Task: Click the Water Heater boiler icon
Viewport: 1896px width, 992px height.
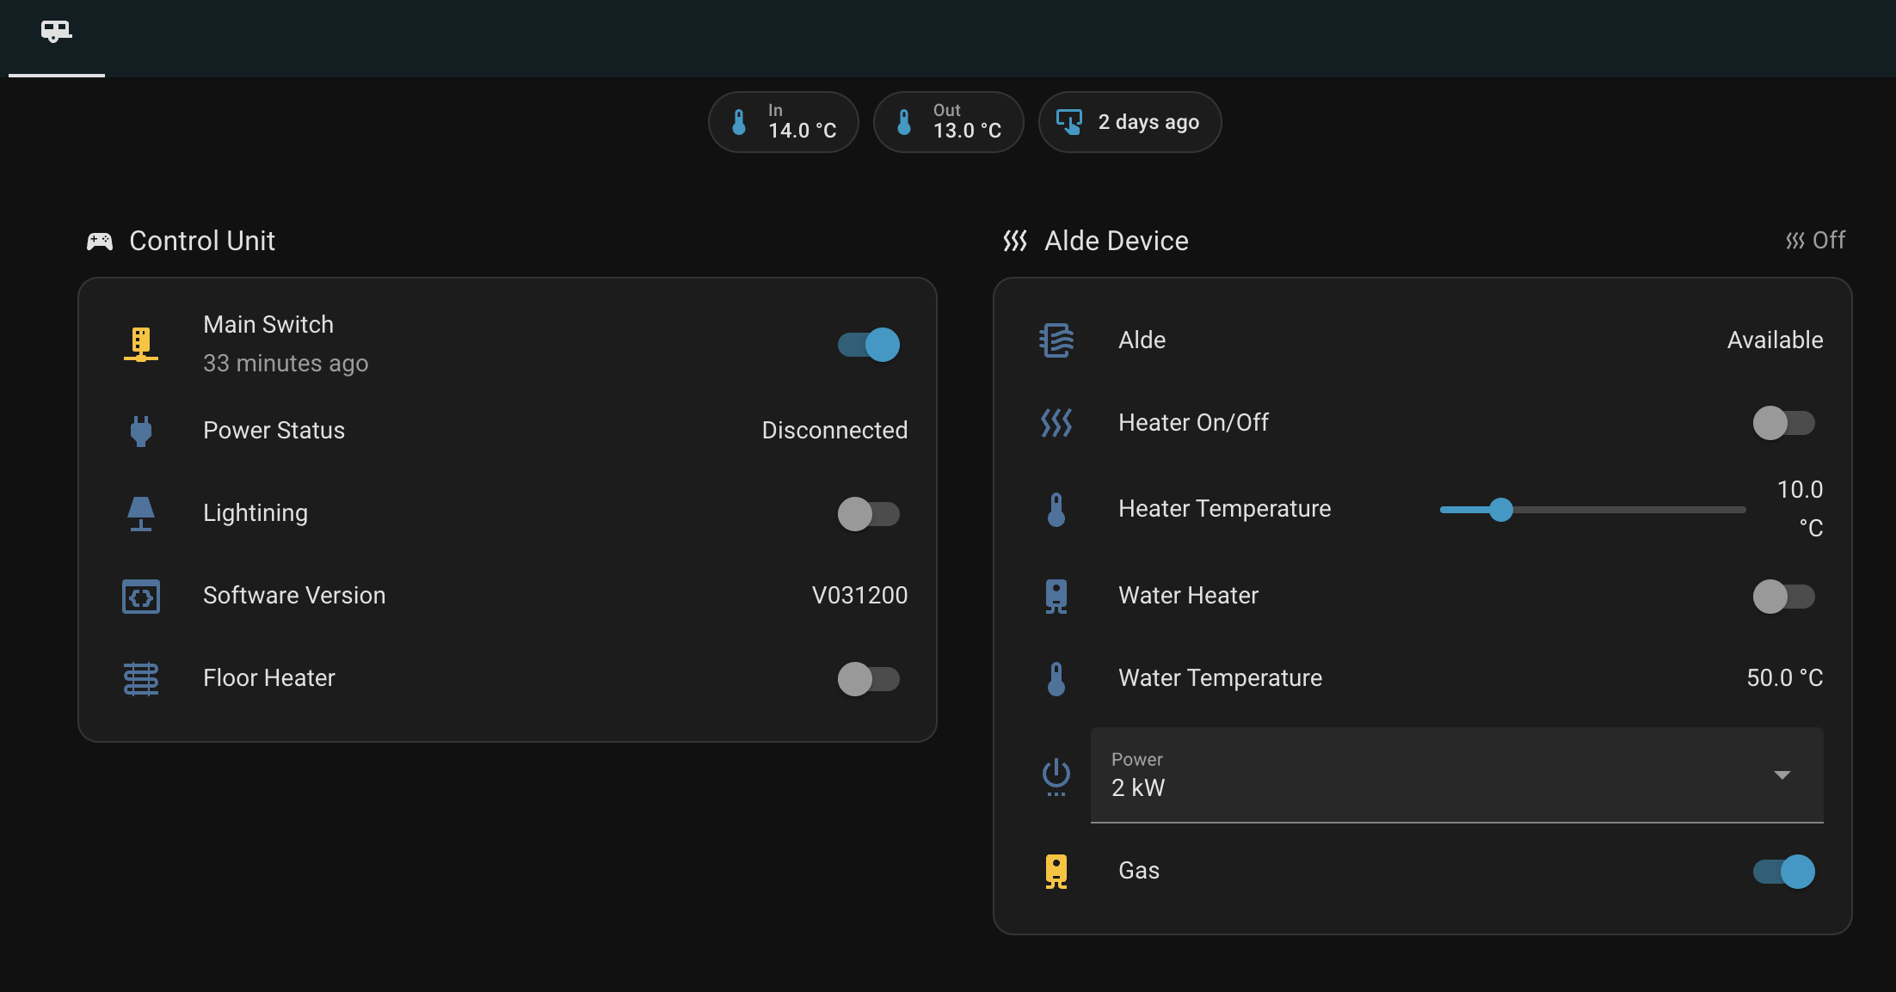Action: click(x=1056, y=596)
